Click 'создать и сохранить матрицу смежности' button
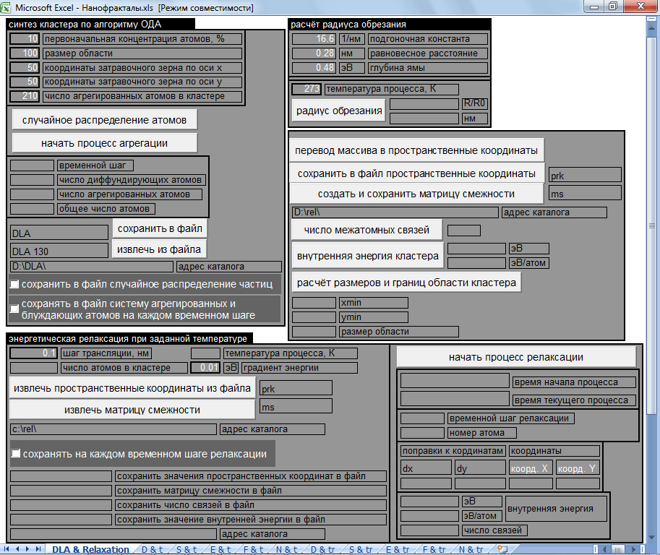This screenshot has height=555, width=660. click(416, 194)
